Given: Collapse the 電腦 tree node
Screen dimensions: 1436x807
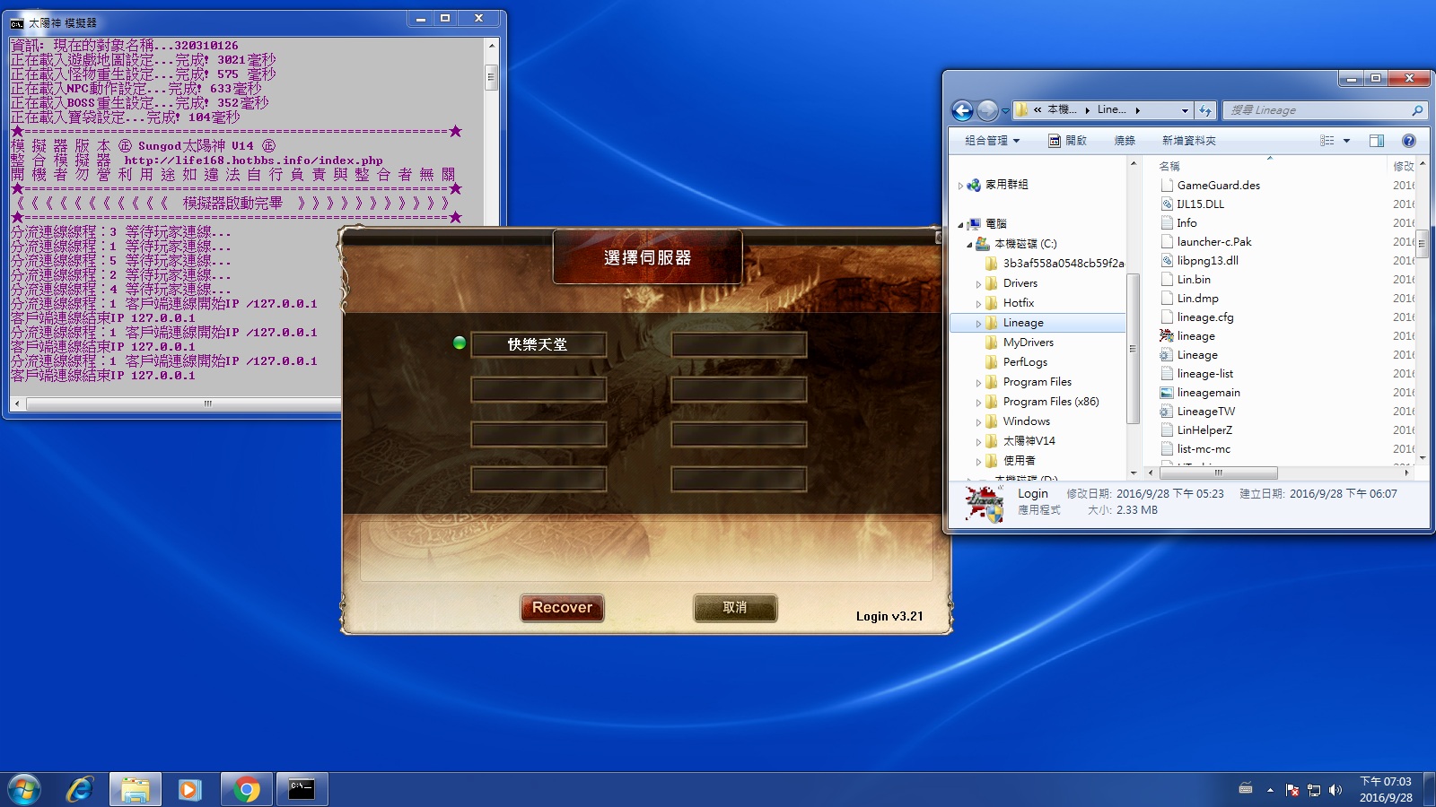Looking at the screenshot, I should click(960, 224).
